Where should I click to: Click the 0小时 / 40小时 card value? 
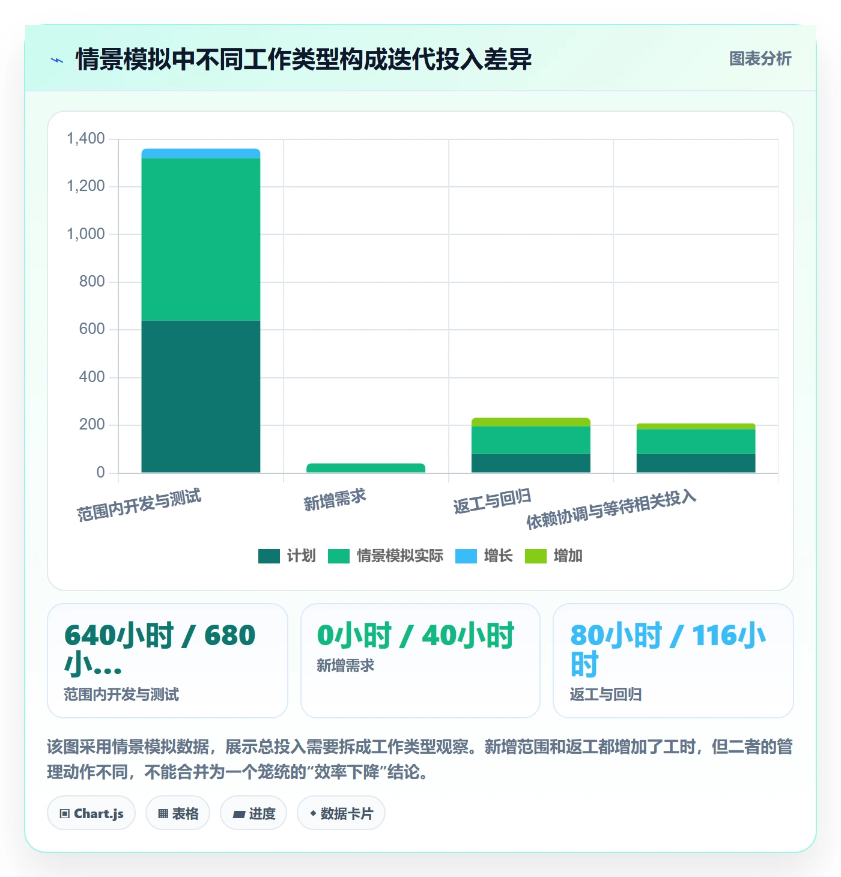point(416,636)
